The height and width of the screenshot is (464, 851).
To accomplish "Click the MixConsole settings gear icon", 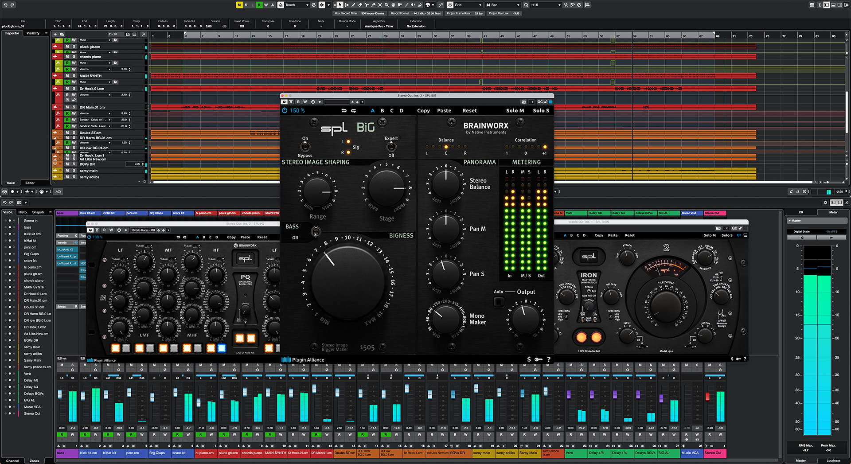I will (x=825, y=203).
